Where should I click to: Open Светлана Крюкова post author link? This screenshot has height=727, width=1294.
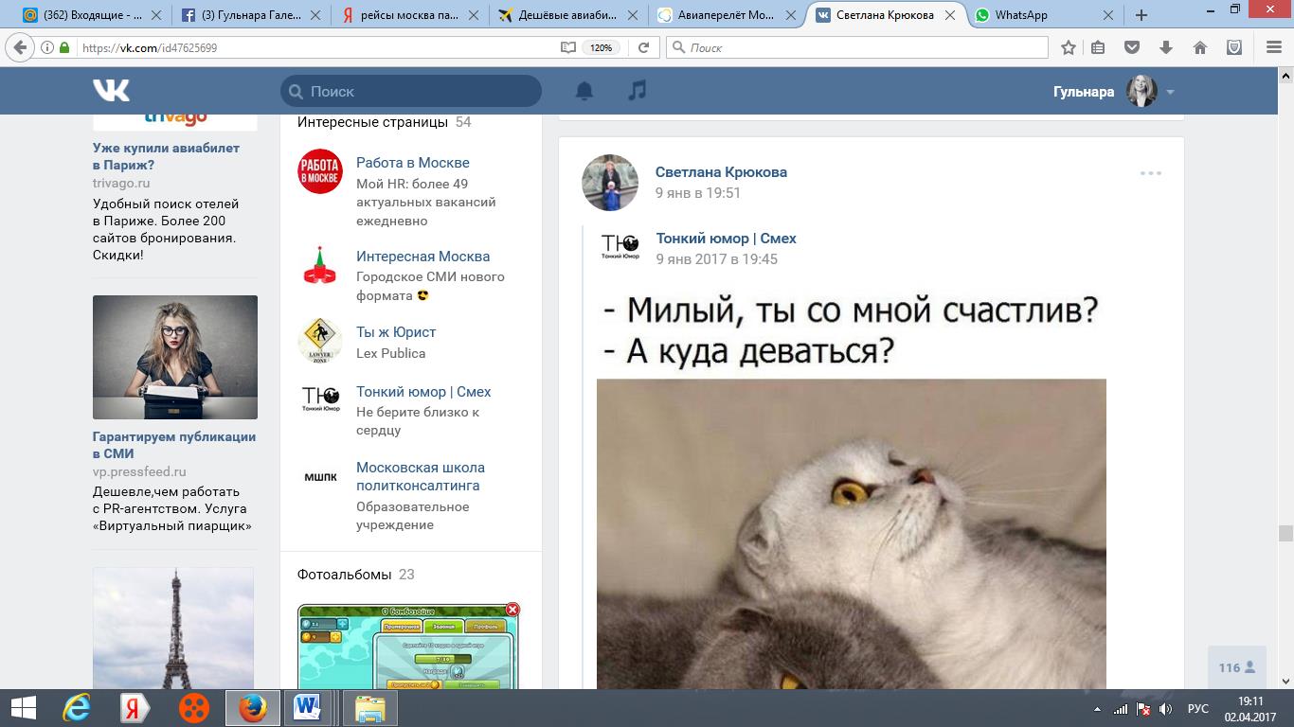pos(721,172)
